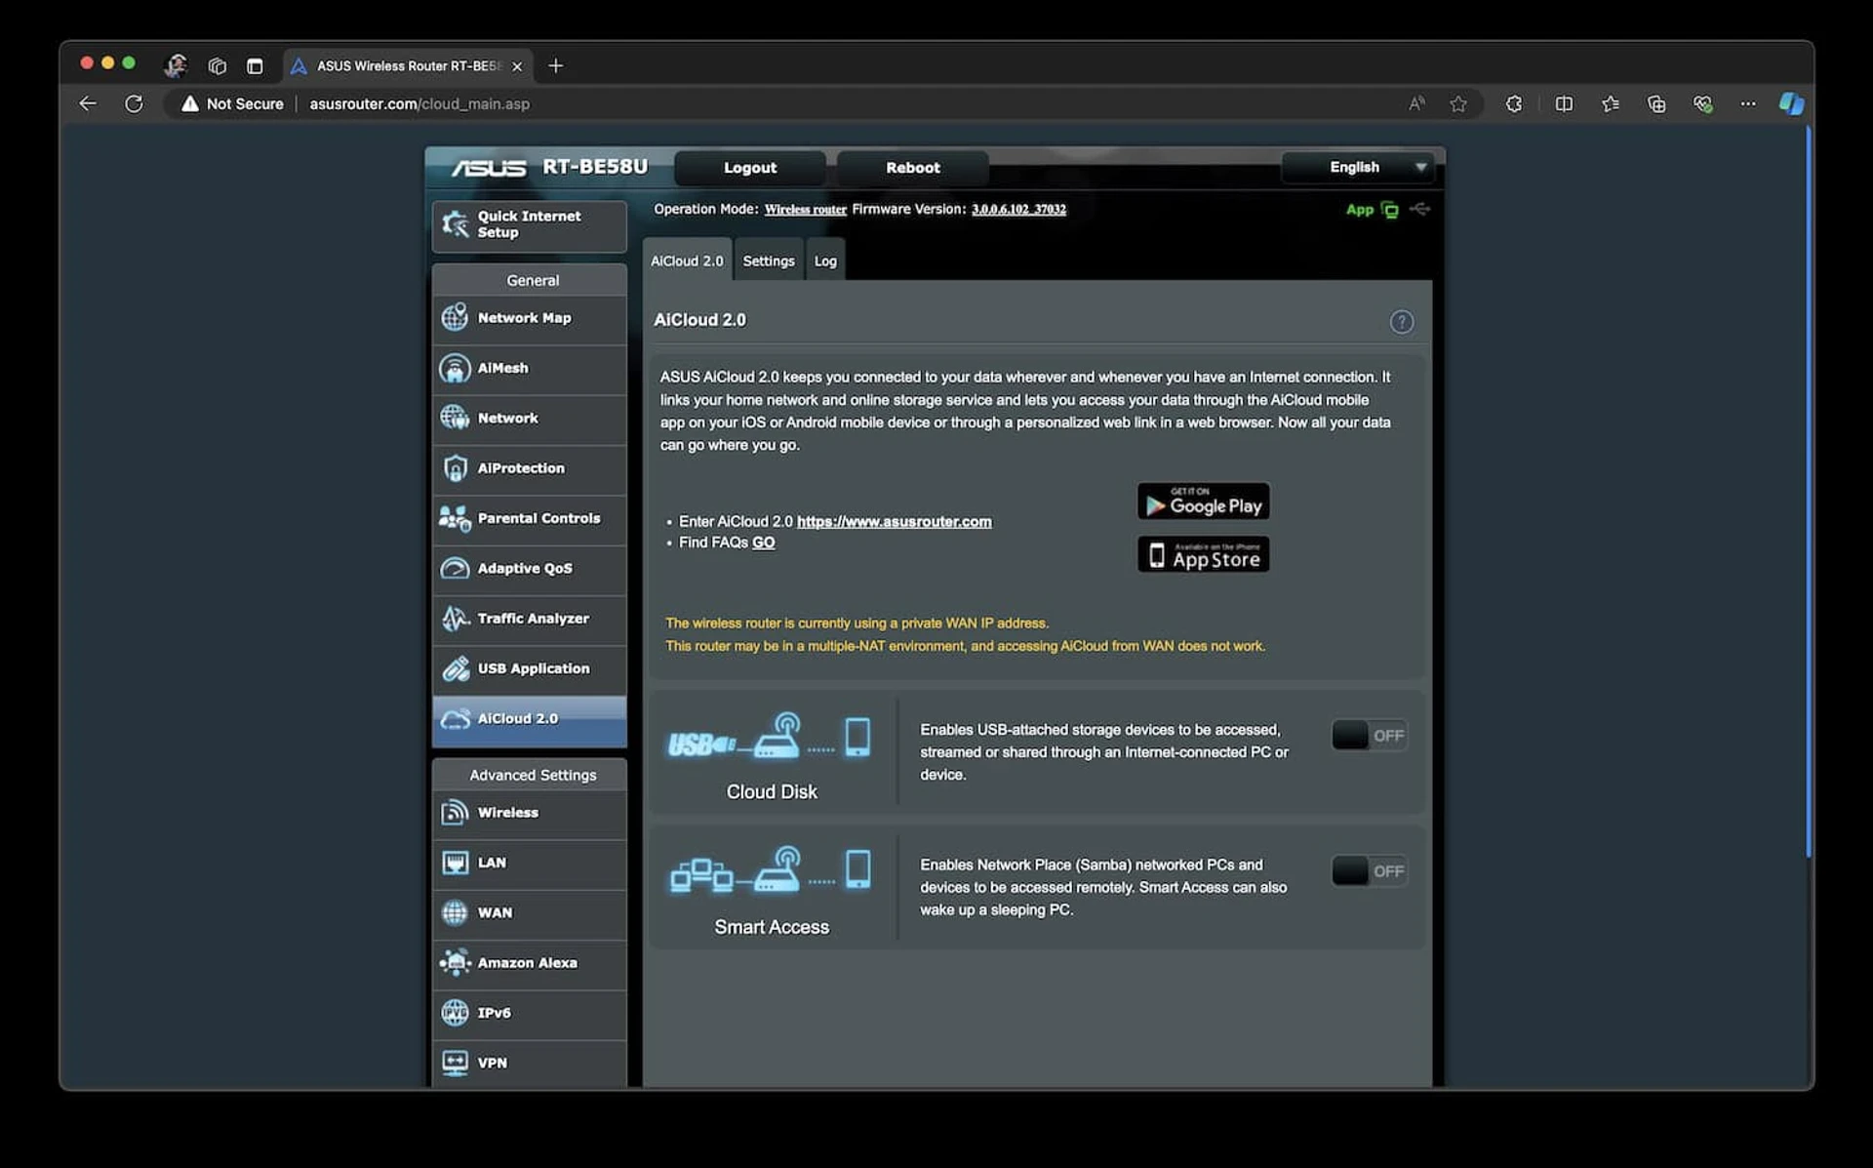Open browser favorites list icon
The height and width of the screenshot is (1168, 1873).
point(1611,103)
